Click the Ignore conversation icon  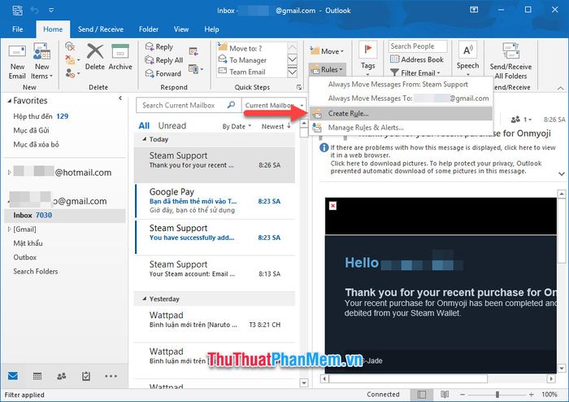(x=70, y=46)
